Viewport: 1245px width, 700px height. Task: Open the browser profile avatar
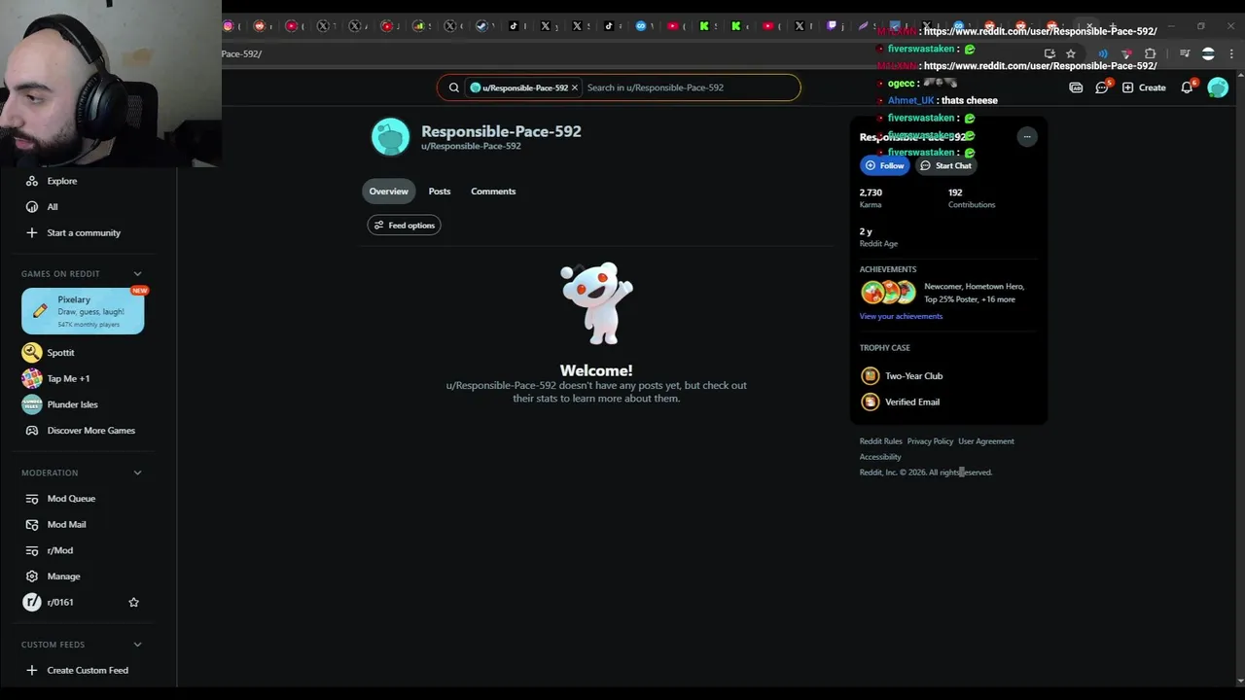click(x=1208, y=53)
